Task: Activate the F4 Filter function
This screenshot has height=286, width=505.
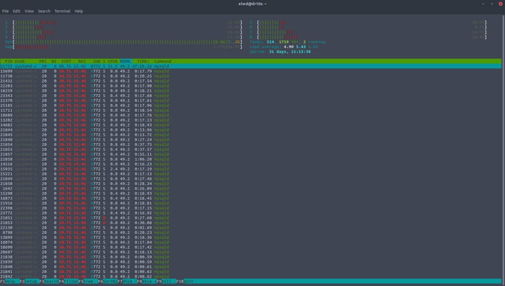Action: [x=69, y=281]
